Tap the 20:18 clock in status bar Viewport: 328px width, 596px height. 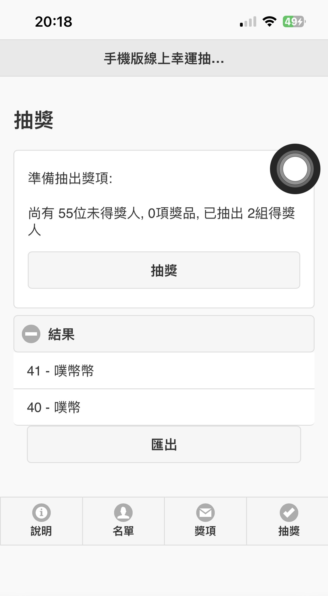(54, 22)
